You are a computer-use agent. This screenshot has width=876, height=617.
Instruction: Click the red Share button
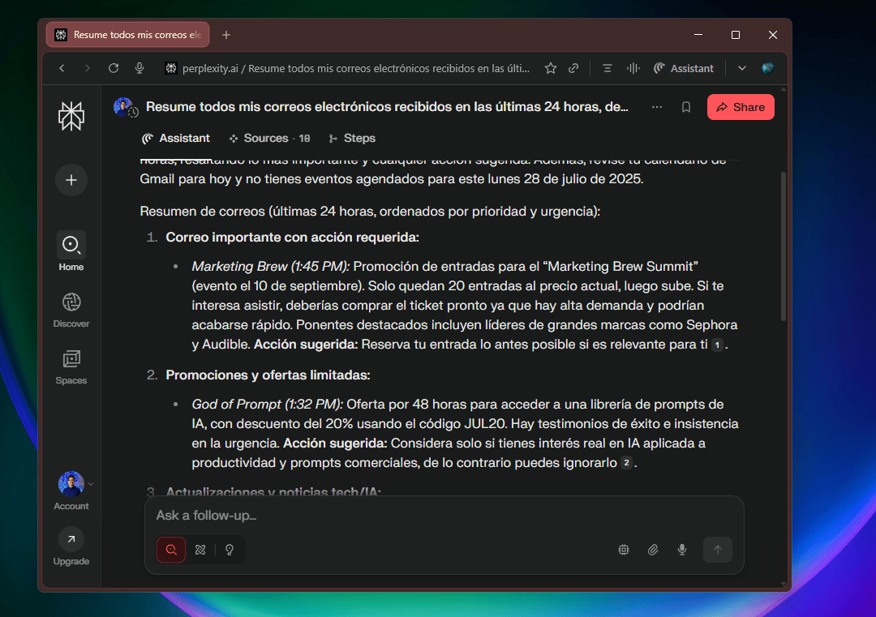coord(741,107)
